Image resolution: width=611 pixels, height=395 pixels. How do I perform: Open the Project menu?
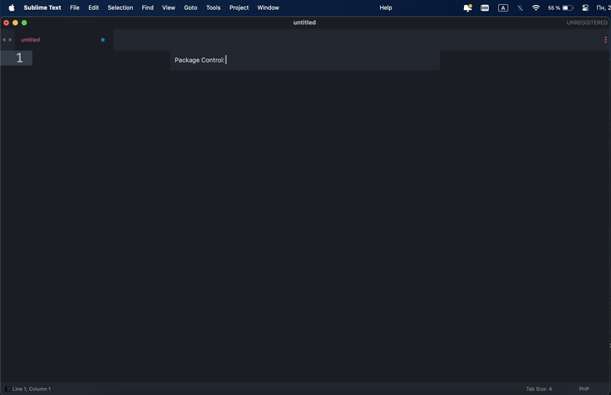pyautogui.click(x=239, y=8)
